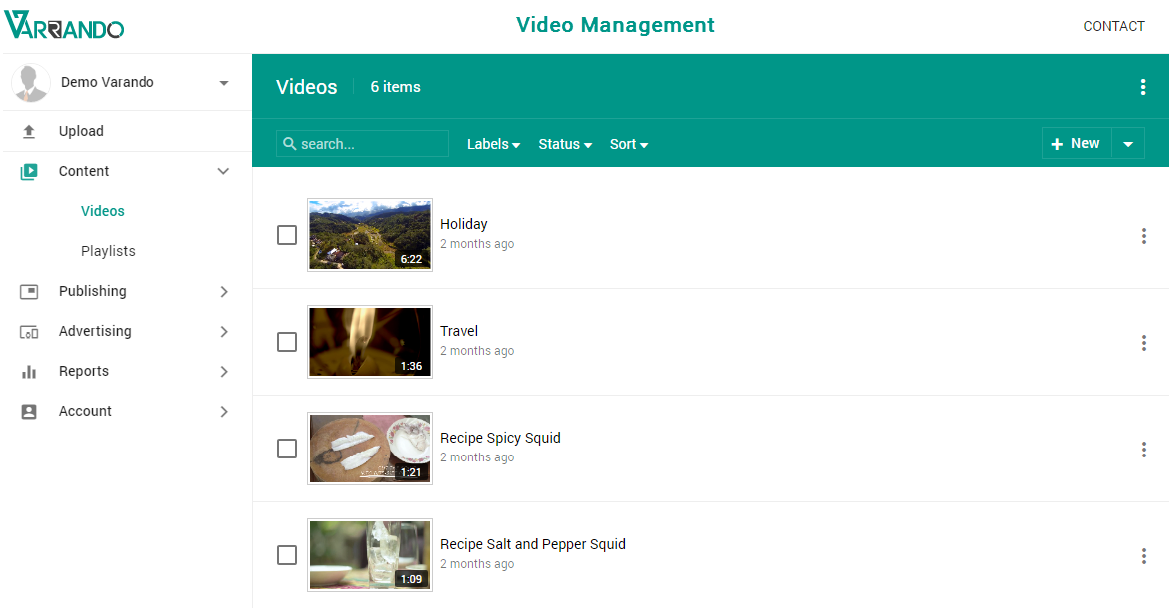Check the checkbox for the Travel video

click(x=287, y=342)
